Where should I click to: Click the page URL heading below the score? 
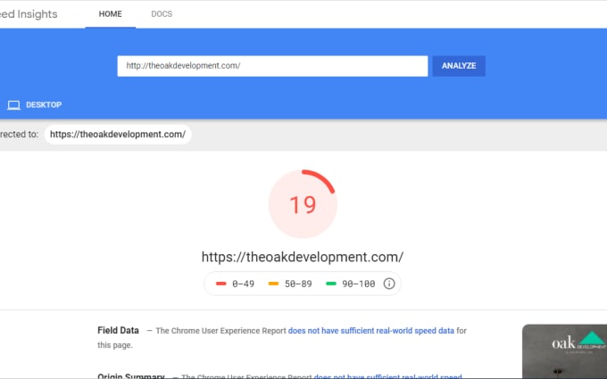pyautogui.click(x=303, y=257)
